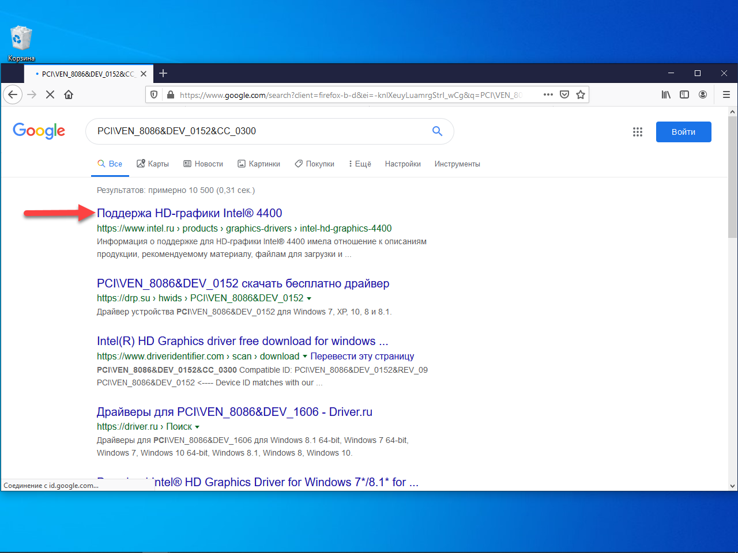
Task: Open Intel(R) HD Graphics driver free download result
Action: point(242,341)
